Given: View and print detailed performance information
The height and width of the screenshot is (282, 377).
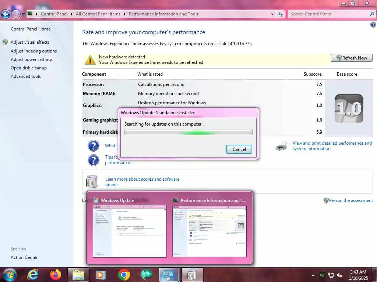Looking at the screenshot, I should [x=332, y=146].
